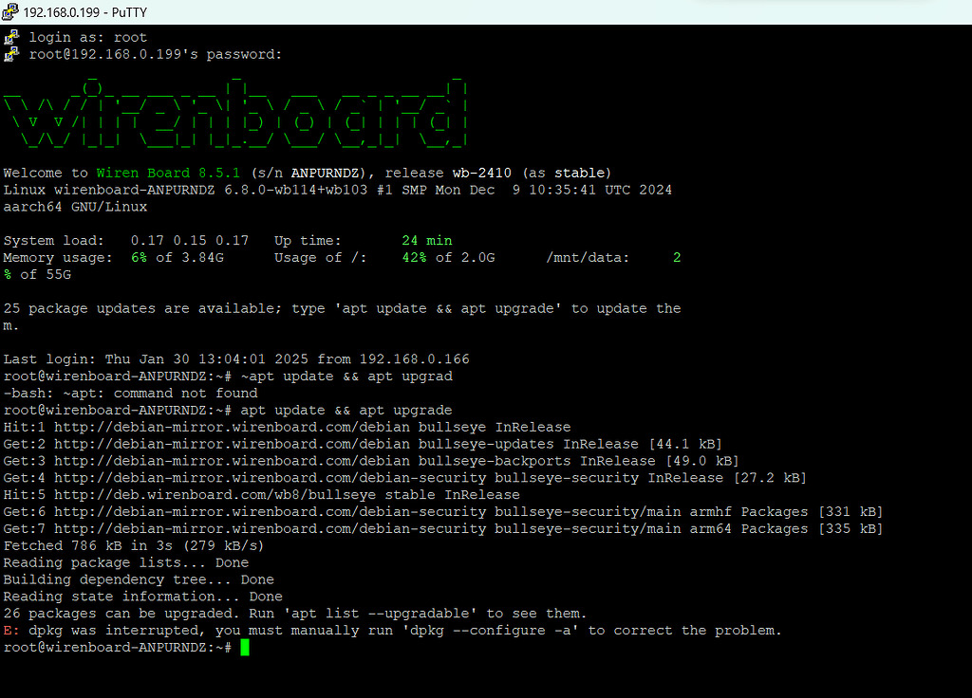Image resolution: width=972 pixels, height=698 pixels.
Task: Click the '-bash: ~apt: command not found' line
Action: tap(130, 394)
